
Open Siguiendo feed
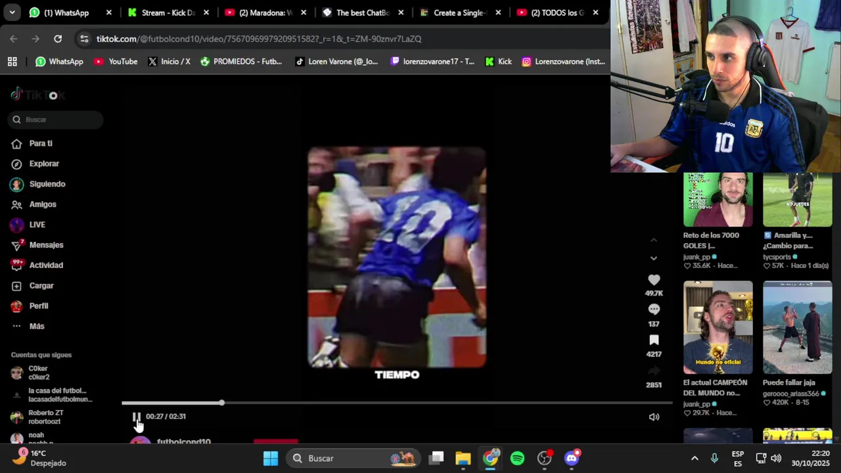[x=47, y=184]
